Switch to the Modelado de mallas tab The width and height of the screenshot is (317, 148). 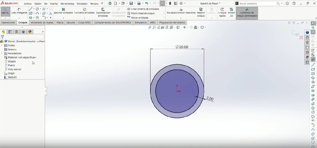(x=42, y=23)
